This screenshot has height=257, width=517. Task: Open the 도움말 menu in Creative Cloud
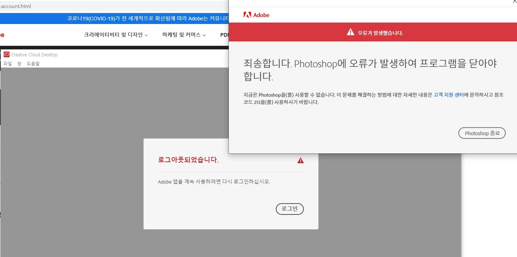[33, 64]
